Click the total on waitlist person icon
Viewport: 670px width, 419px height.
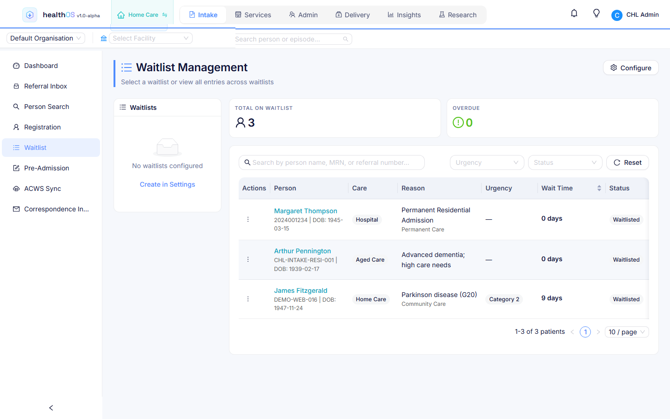click(240, 122)
